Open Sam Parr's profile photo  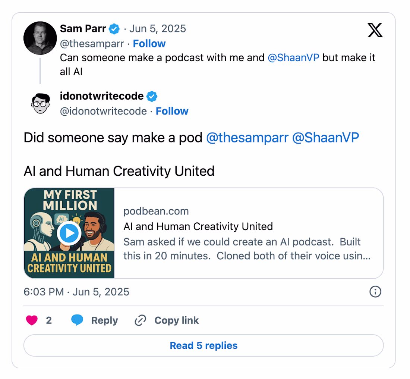tap(40, 38)
